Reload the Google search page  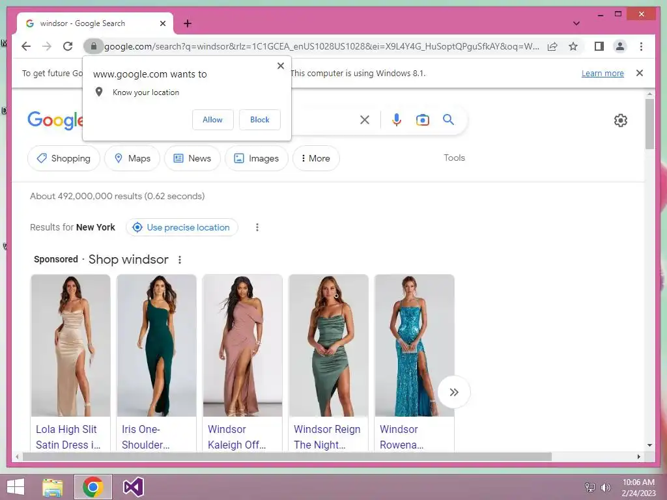point(68,46)
